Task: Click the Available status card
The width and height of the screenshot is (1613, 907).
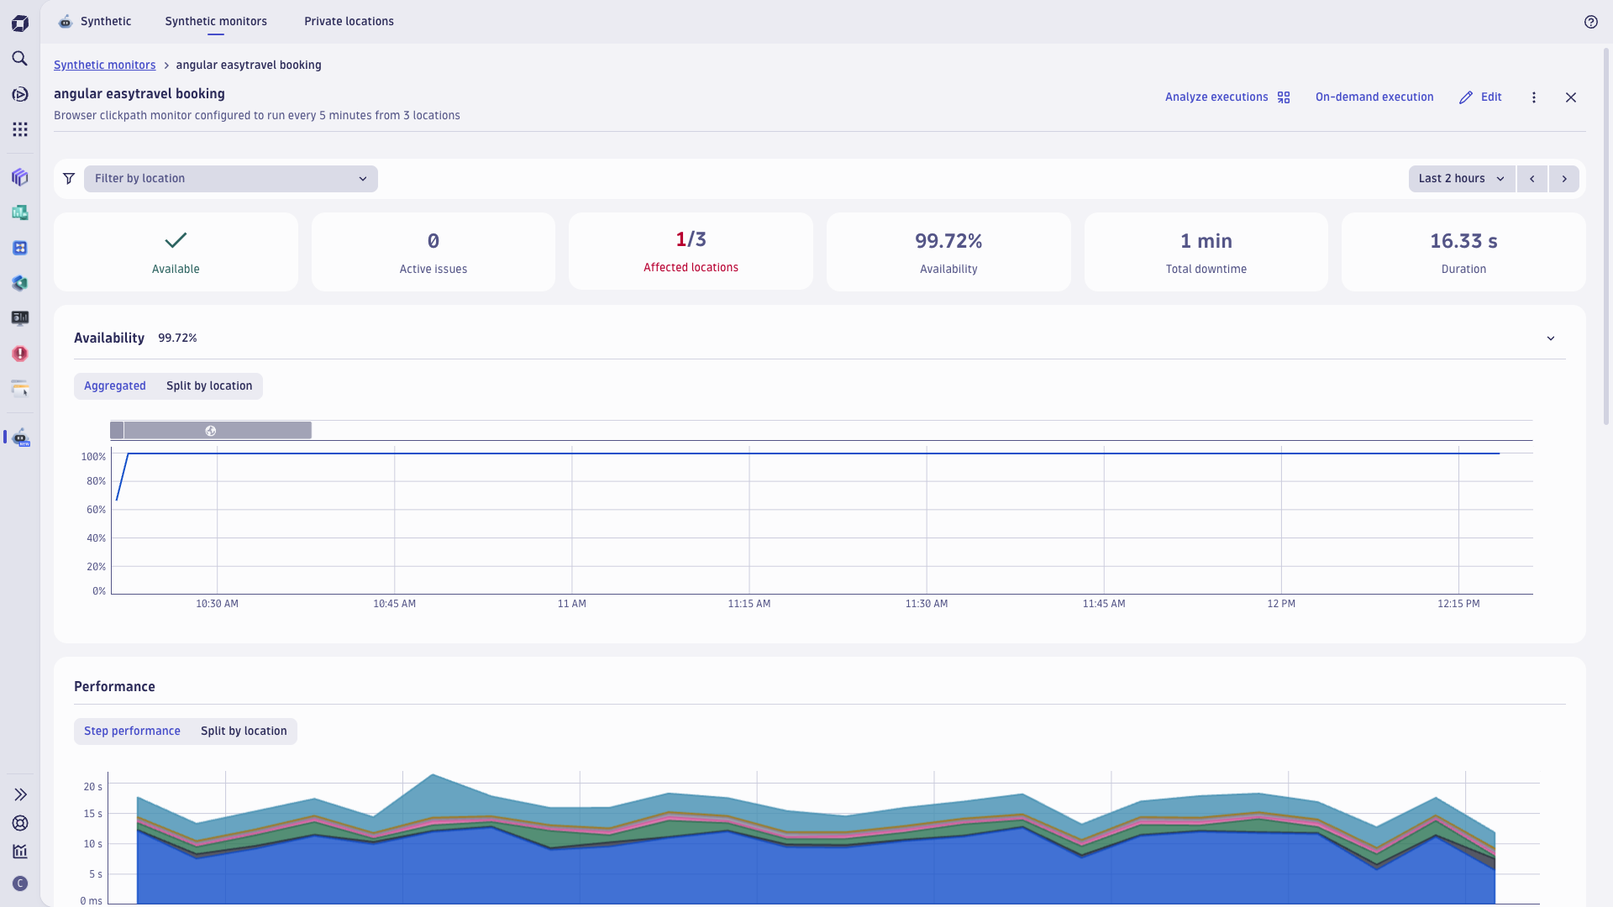Action: [x=176, y=252]
